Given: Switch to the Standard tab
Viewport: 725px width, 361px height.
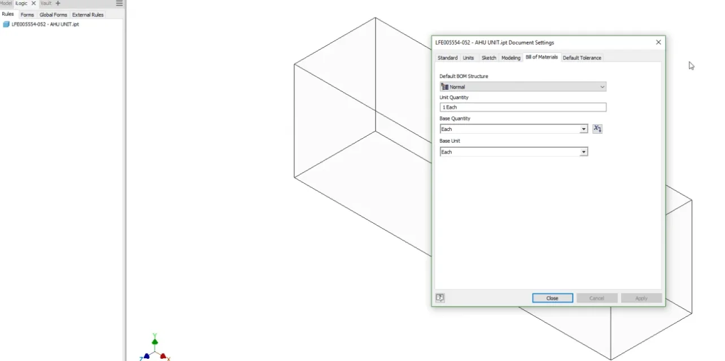Looking at the screenshot, I should point(448,58).
